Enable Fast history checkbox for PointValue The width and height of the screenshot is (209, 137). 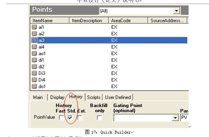[x=61, y=117]
